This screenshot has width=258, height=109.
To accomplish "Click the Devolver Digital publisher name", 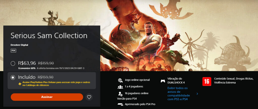I will click(x=19, y=45).
